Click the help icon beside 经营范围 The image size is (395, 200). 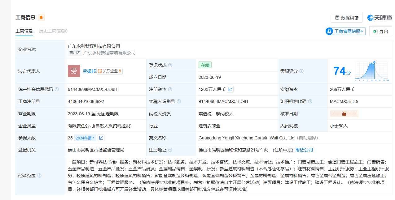point(39,176)
